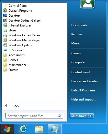
Task: Expand the Startup folder
Action: tap(11, 70)
